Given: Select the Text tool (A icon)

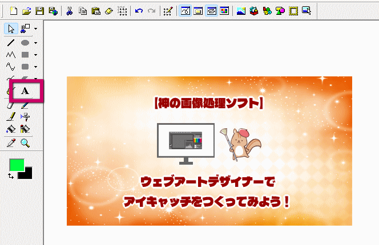Looking at the screenshot, I should click(x=25, y=91).
